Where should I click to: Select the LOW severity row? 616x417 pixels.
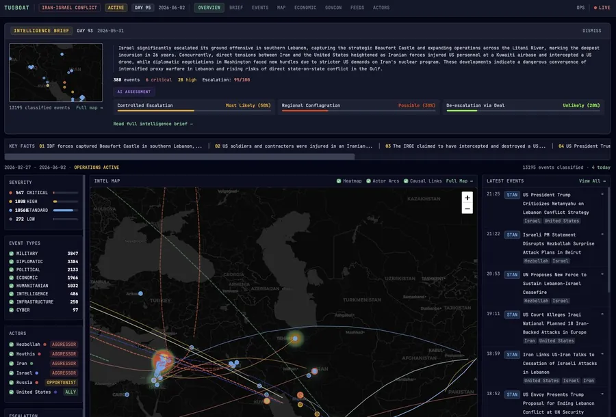(x=44, y=219)
